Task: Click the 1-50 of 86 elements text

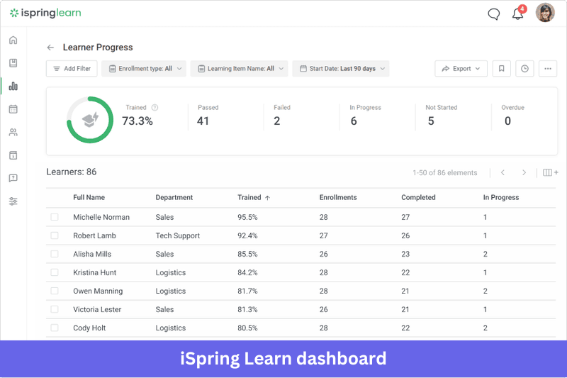Action: coord(445,173)
